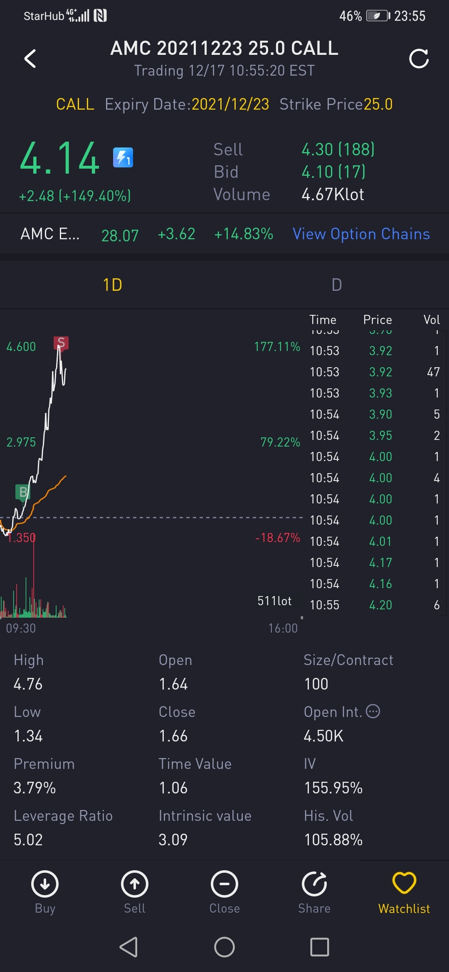Tap the NFC status bar icon
The height and width of the screenshot is (972, 449).
(x=100, y=16)
